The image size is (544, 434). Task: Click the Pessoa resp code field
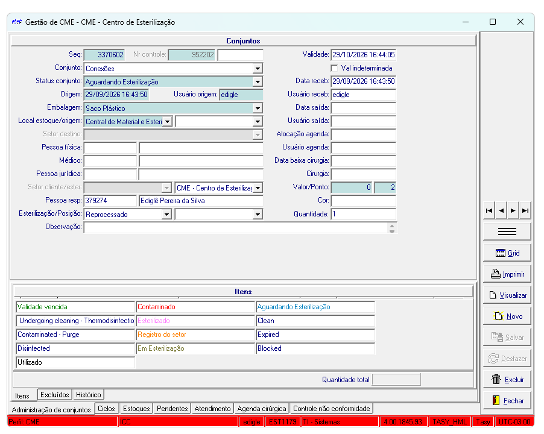[x=110, y=201]
